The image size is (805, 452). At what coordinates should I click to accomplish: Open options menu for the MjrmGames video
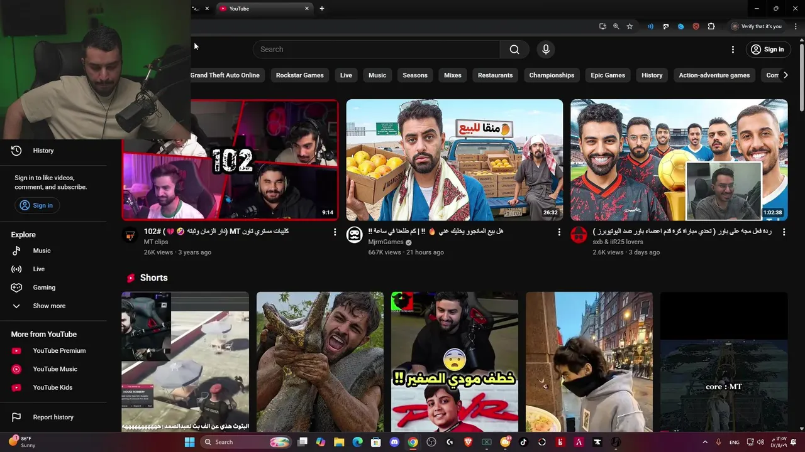559,232
